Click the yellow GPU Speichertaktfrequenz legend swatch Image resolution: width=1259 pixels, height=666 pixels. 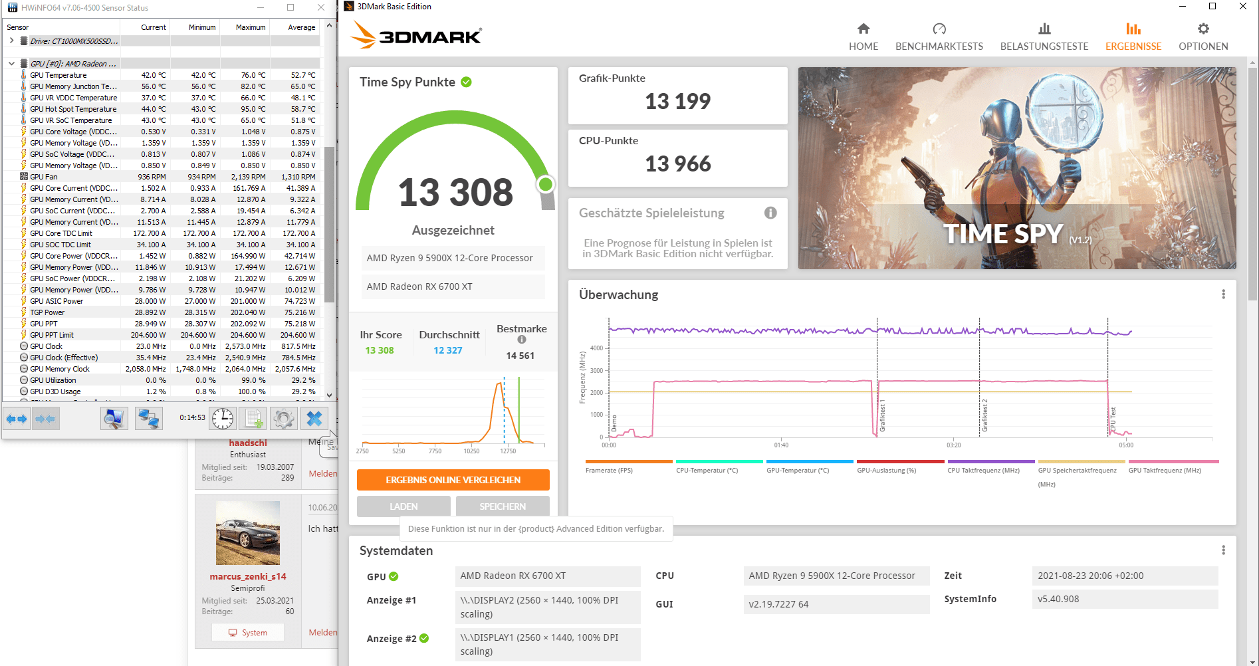tap(1082, 461)
